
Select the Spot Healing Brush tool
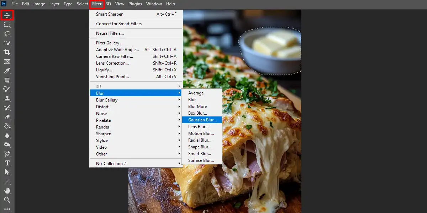click(7, 80)
